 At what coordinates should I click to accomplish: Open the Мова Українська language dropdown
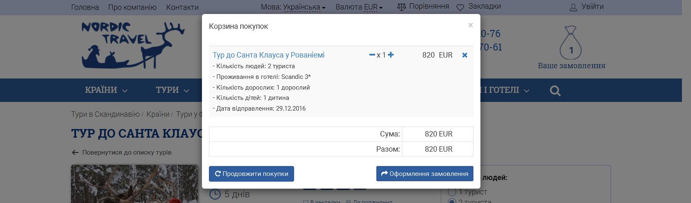[293, 7]
